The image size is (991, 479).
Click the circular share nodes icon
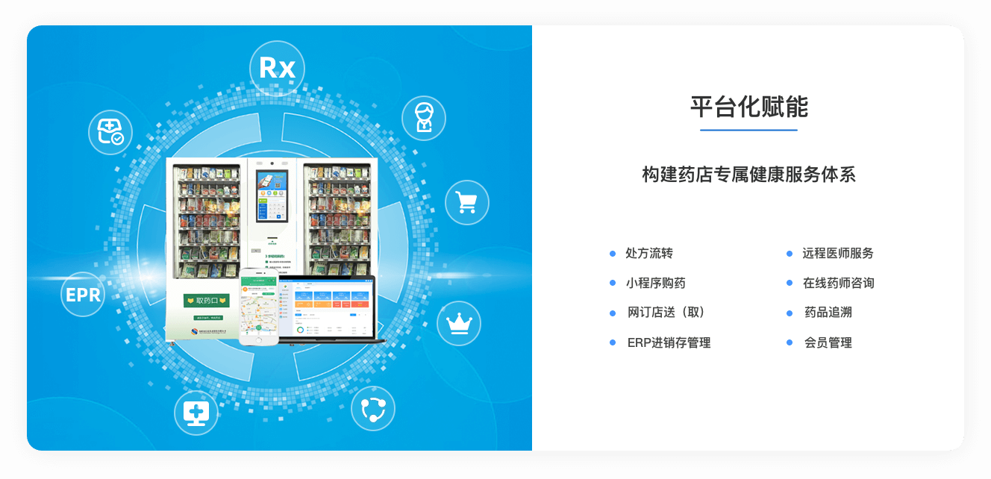coord(373,409)
